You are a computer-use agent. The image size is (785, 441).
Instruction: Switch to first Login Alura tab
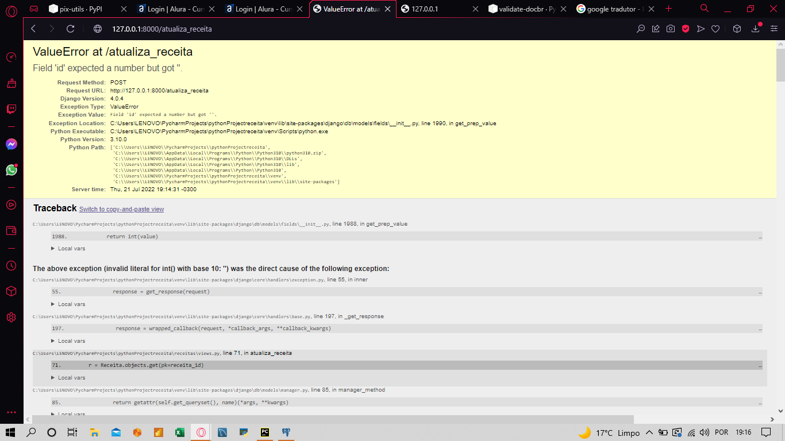click(x=176, y=9)
